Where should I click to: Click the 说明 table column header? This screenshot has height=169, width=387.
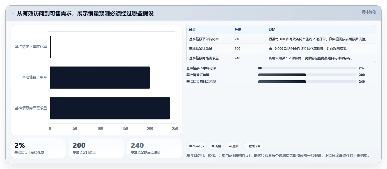click(272, 30)
